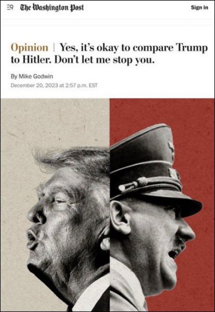The height and width of the screenshot is (312, 215).
Task: Go to The Washington Post homepage logo
Action: (x=52, y=8)
